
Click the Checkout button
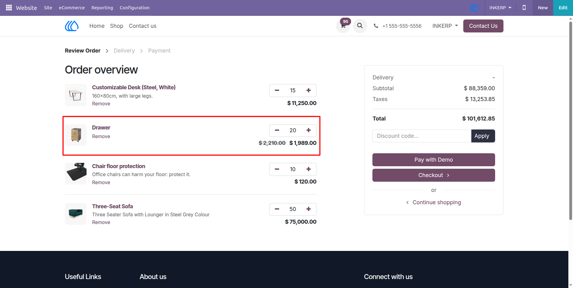point(434,175)
